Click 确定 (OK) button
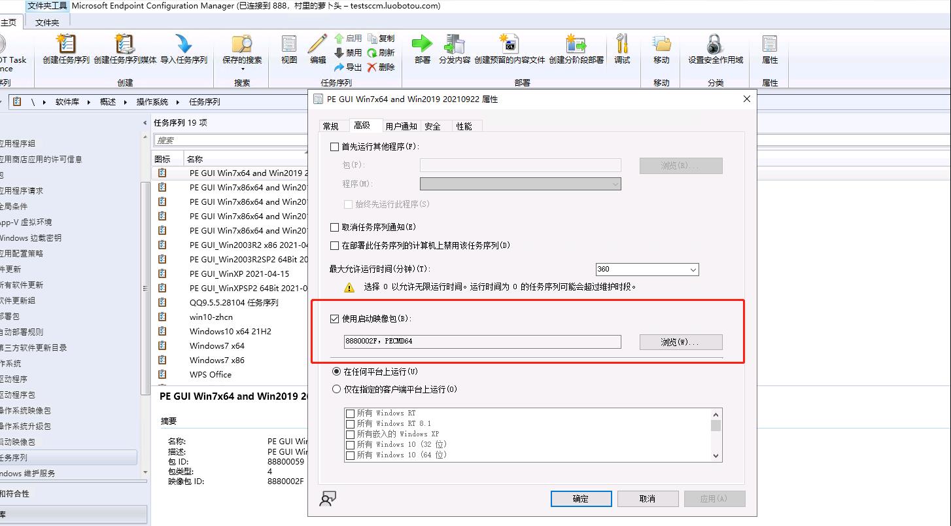 581,499
